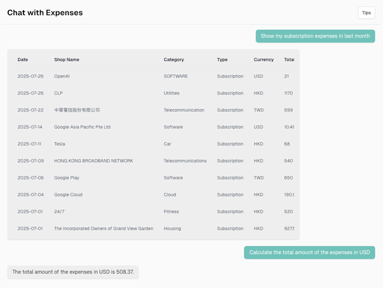
Task: Select the 'Chat with Expenses' heading
Action: (45, 13)
